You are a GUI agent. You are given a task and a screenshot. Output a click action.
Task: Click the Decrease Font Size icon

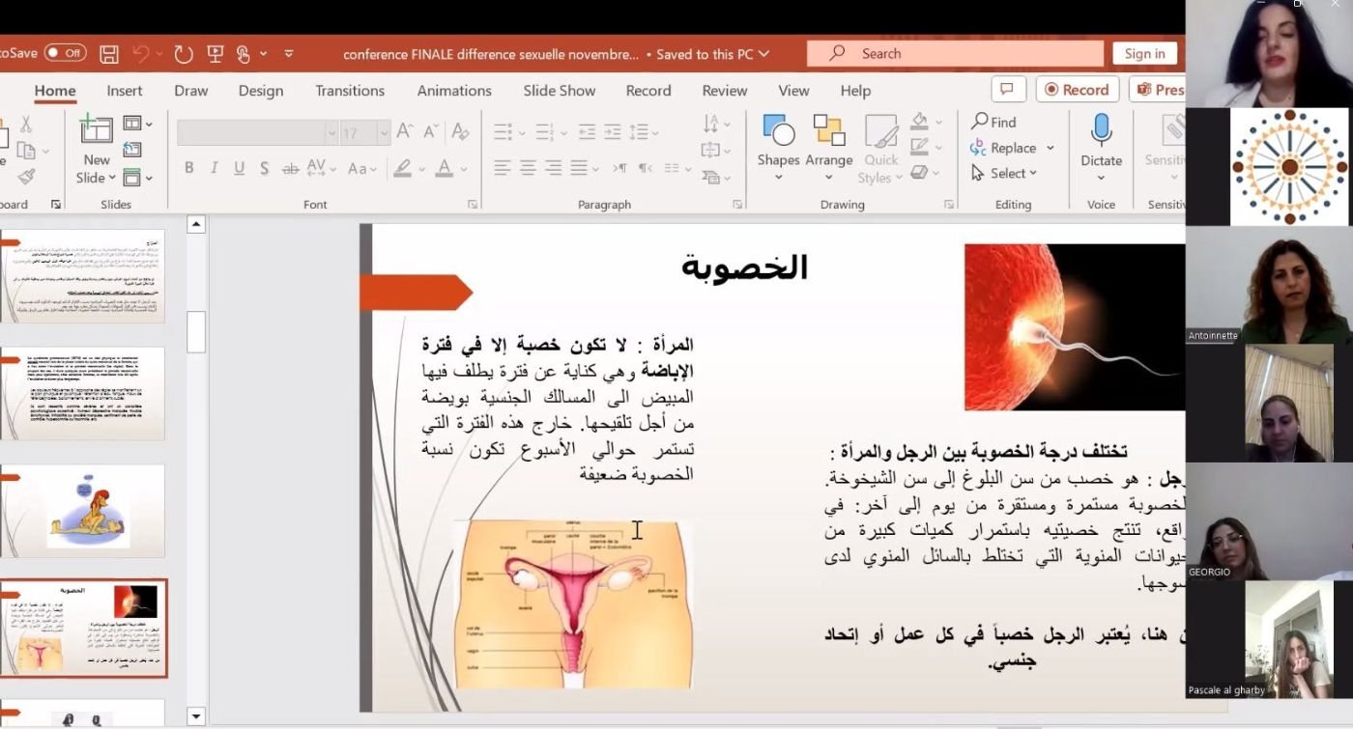point(431,131)
